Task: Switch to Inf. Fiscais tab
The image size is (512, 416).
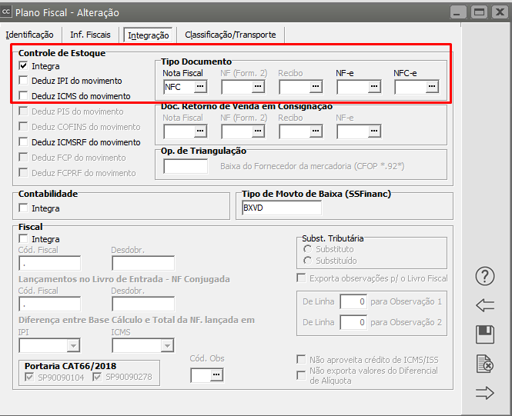Action: [x=90, y=35]
